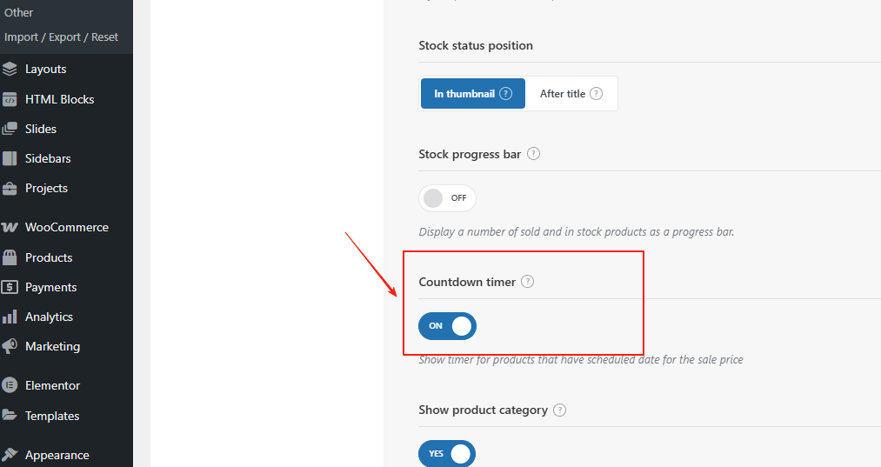Show help tooltip for Countdown timer

tap(527, 282)
